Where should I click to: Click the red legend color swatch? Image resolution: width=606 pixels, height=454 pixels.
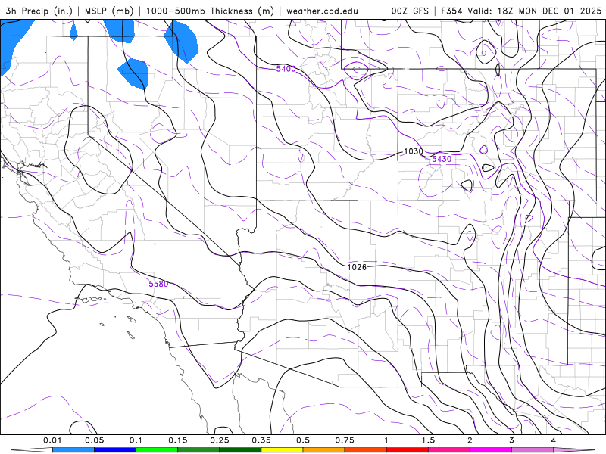click(408, 450)
